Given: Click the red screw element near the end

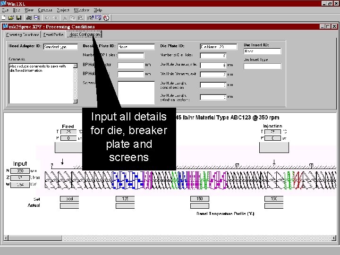Looking at the screenshot, I should [297, 180].
